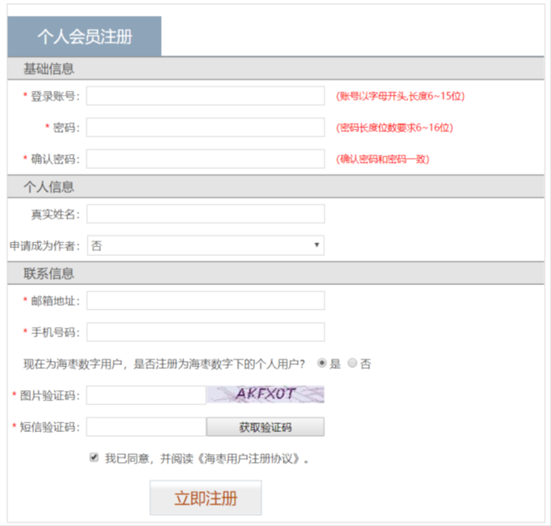Click the 邮箱地址 input field

(x=205, y=301)
